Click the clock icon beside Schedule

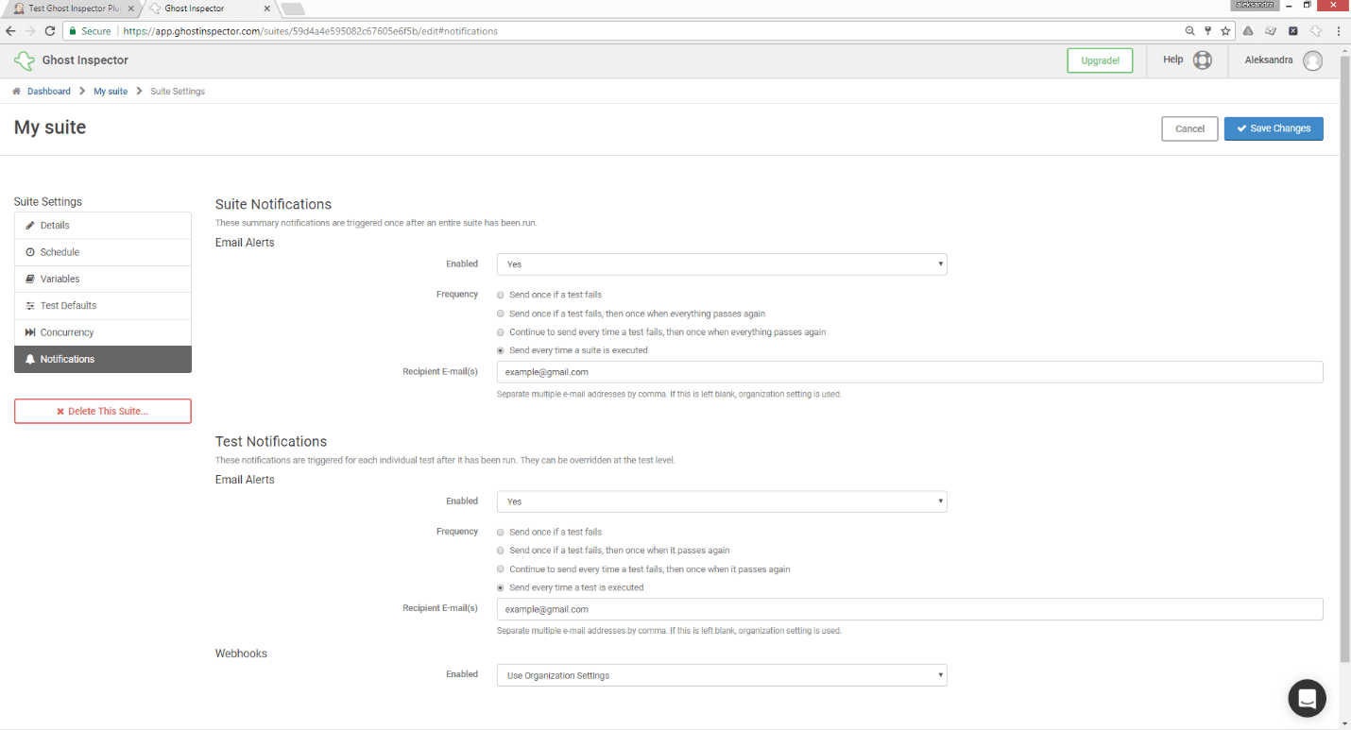(30, 252)
